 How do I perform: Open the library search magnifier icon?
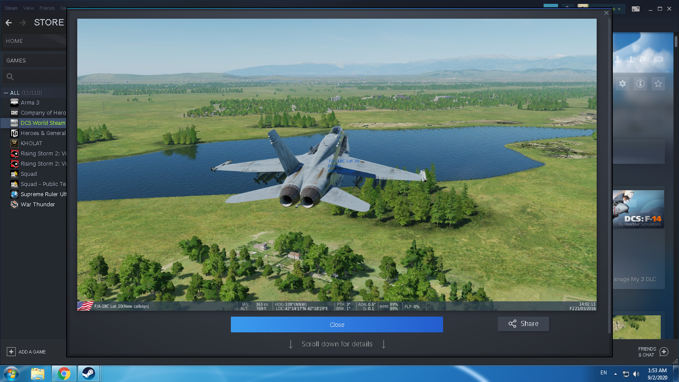pos(10,77)
